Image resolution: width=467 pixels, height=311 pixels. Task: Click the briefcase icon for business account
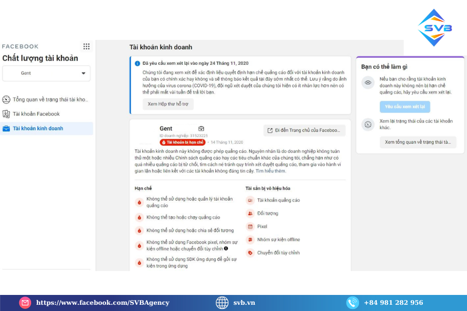(x=6, y=129)
